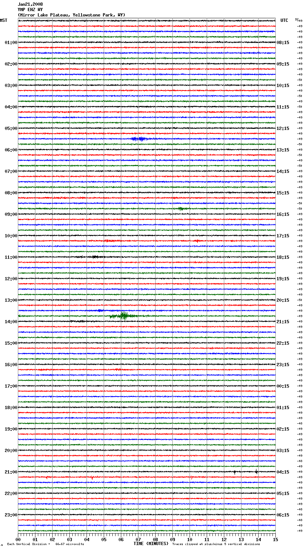Image resolution: width=304 pixels, height=549 pixels.
Task: Select the '01:00' MST time label
Action: coord(11,43)
